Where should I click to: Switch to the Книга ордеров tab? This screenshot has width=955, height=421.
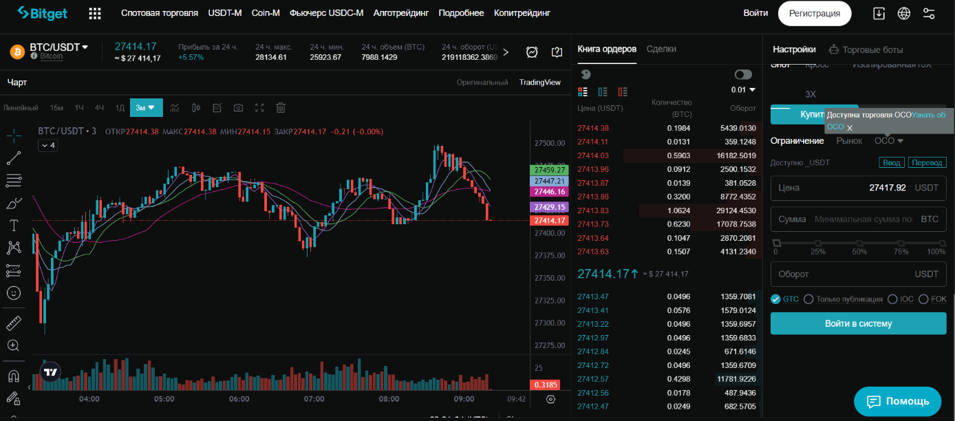(x=607, y=49)
